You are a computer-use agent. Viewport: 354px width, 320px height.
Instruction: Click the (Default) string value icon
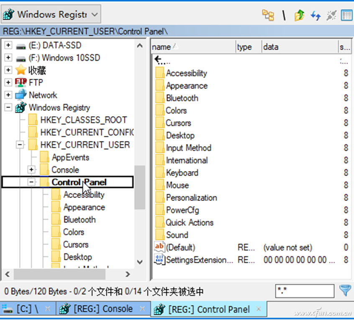pyautogui.click(x=159, y=247)
